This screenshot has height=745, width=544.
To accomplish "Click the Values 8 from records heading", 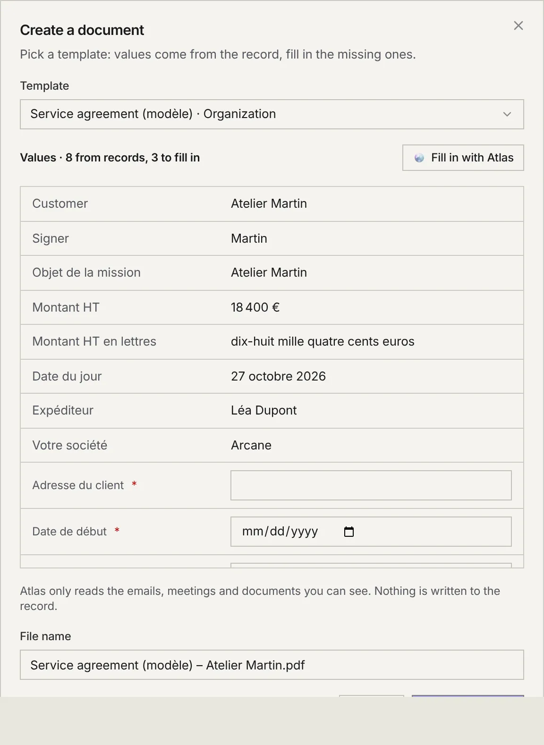I will pos(110,158).
